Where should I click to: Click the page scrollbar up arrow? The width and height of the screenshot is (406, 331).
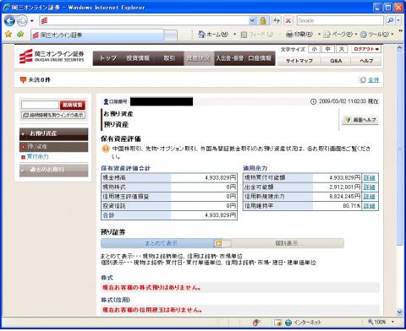pyautogui.click(x=399, y=48)
